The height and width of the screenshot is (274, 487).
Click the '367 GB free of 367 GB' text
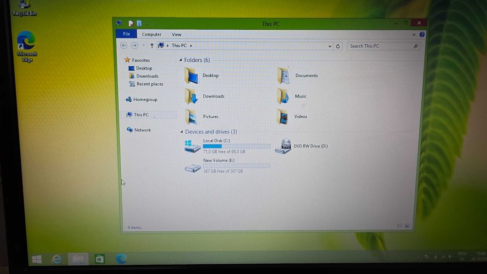(x=223, y=171)
